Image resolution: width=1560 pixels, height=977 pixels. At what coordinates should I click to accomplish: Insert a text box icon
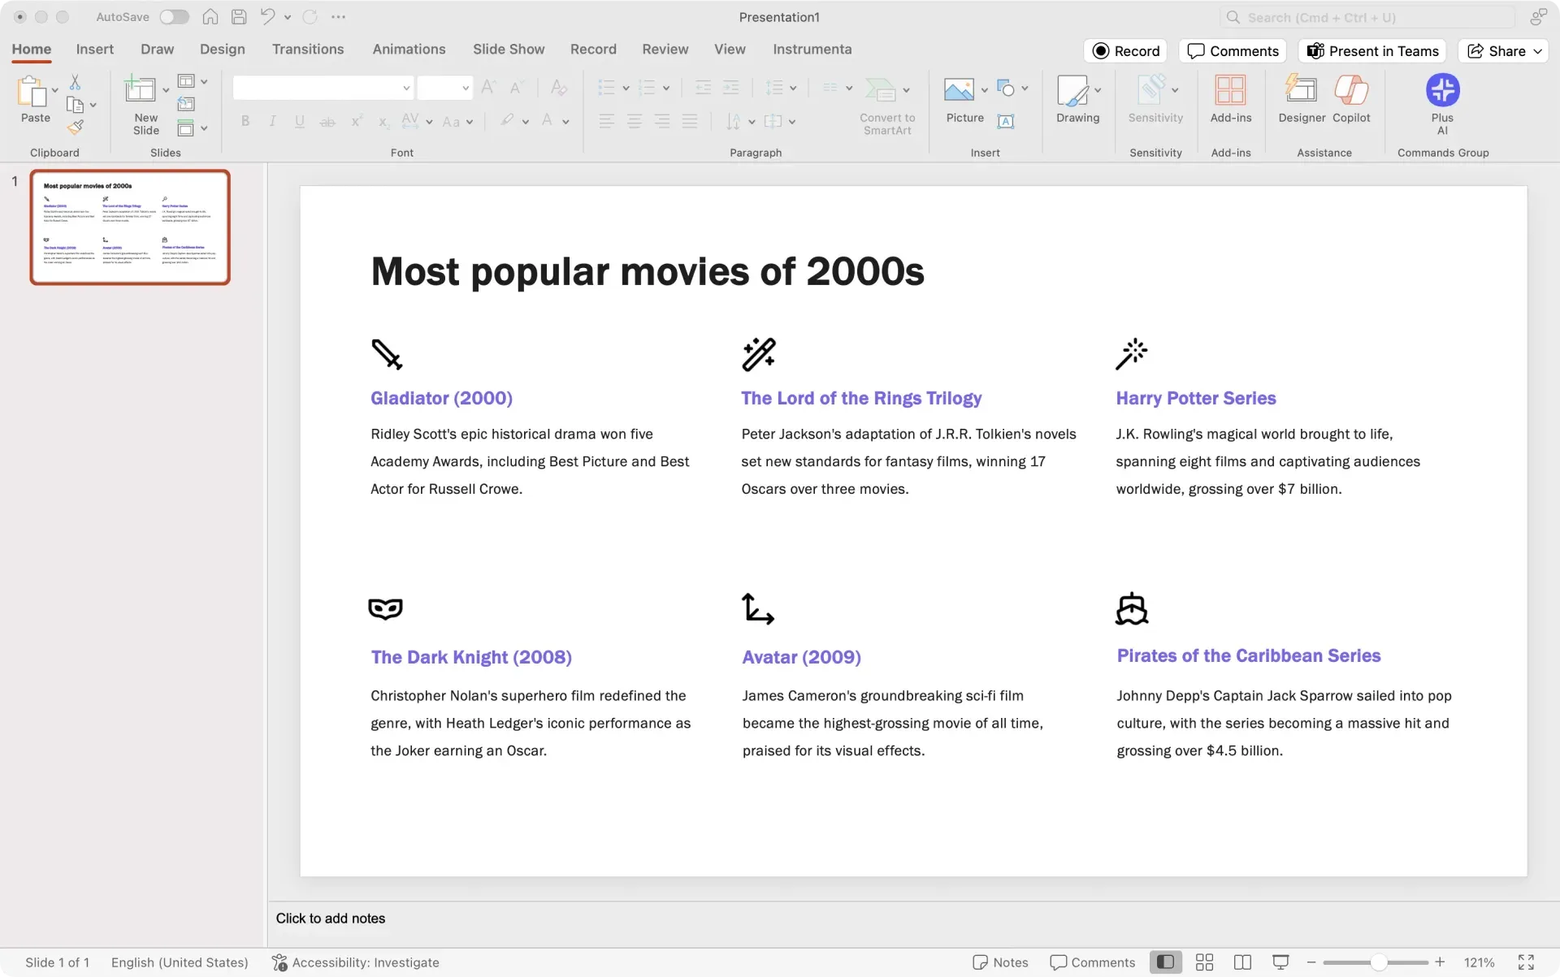point(1006,121)
